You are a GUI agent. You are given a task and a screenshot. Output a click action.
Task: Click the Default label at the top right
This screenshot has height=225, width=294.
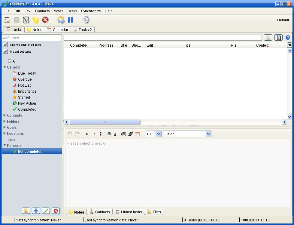283,20
